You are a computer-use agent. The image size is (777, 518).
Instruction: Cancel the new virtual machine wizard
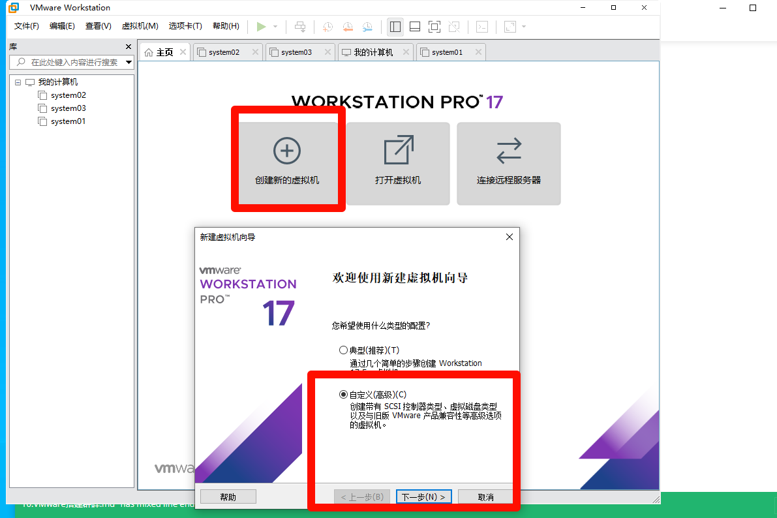pyautogui.click(x=486, y=496)
